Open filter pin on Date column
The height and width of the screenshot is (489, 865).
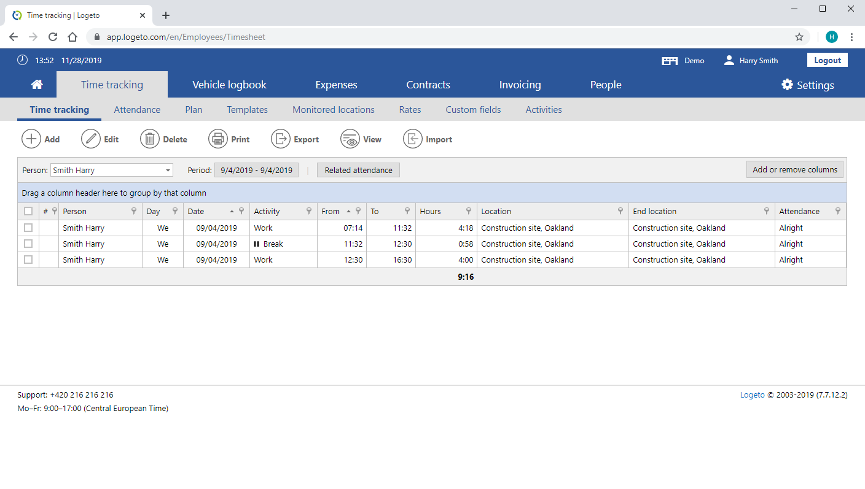[241, 211]
